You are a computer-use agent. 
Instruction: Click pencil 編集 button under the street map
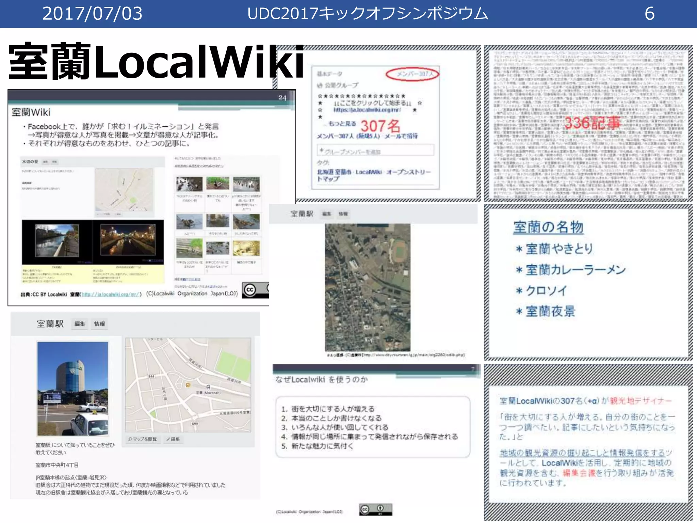[x=173, y=439]
